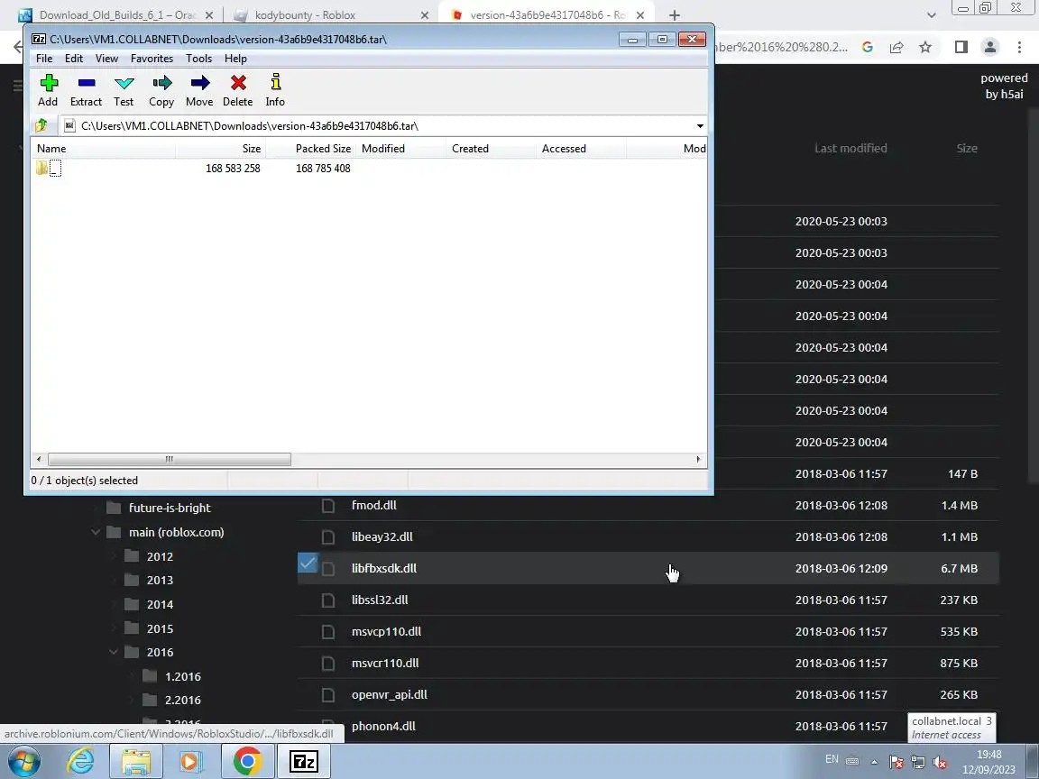Open the Help menu in 7-Zip

tap(235, 59)
